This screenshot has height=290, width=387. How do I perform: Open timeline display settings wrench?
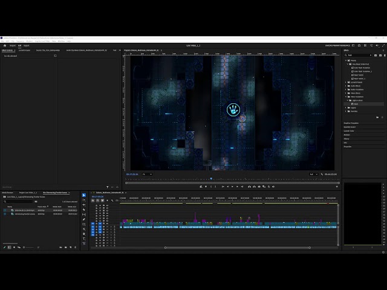112,201
